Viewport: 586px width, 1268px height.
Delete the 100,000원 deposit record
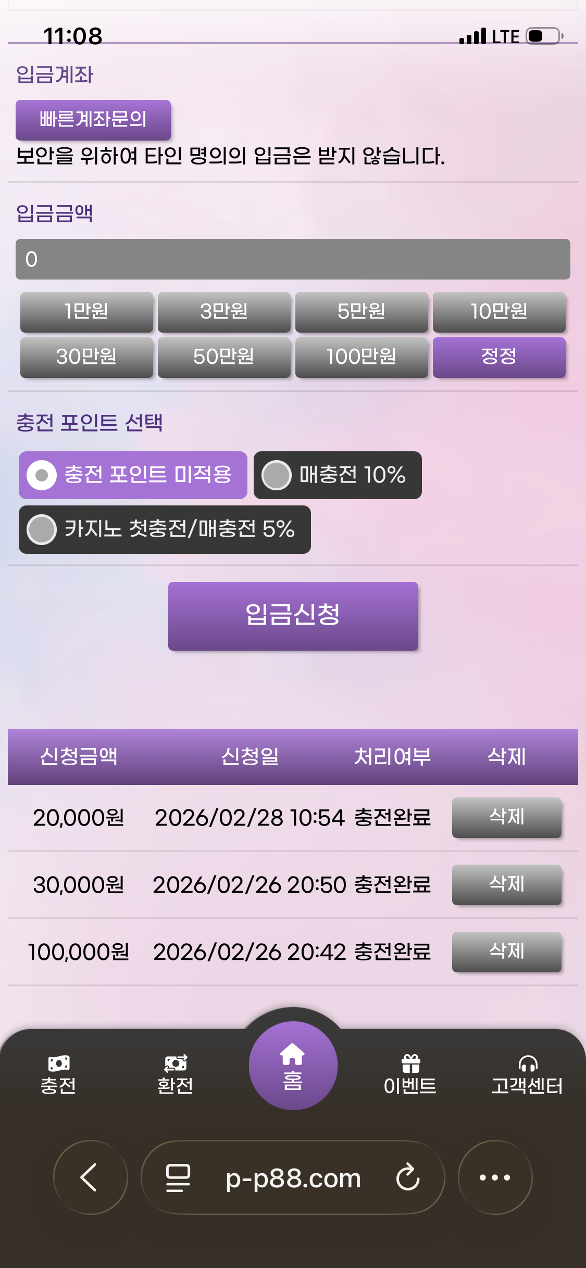coord(506,952)
